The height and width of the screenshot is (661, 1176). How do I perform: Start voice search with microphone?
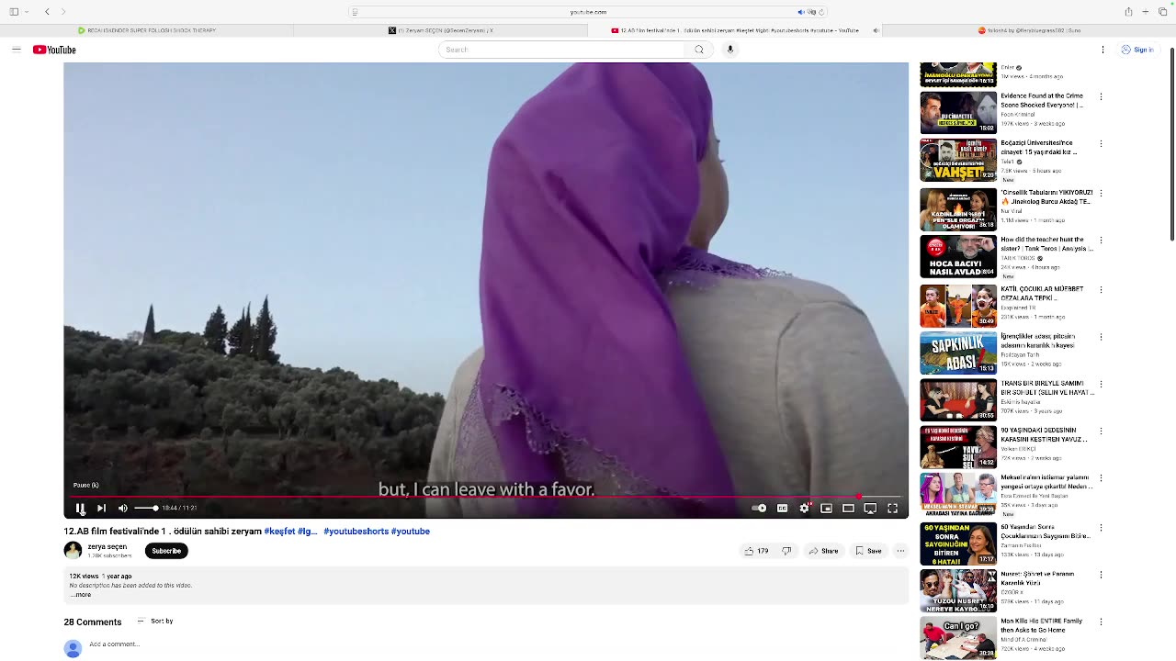[x=730, y=50]
